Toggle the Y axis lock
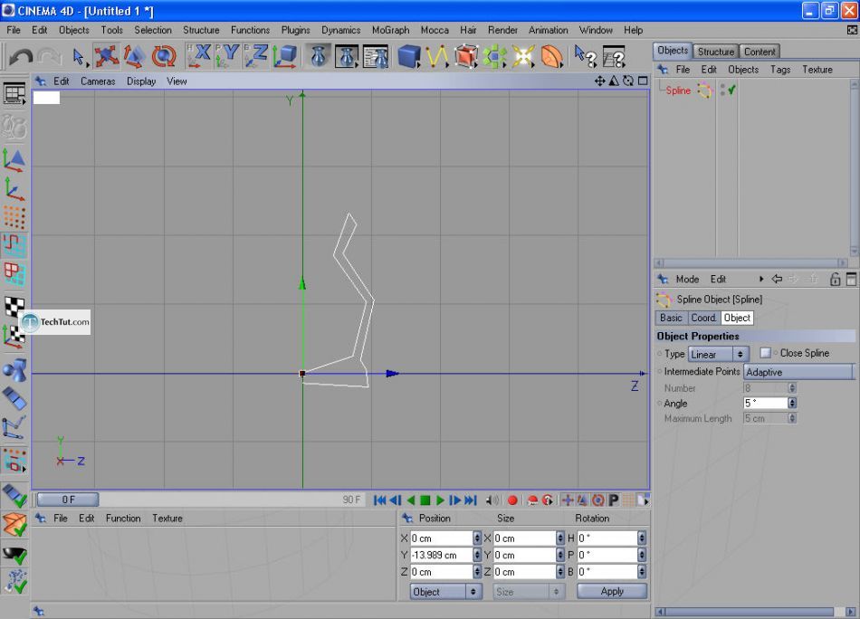 coord(227,56)
